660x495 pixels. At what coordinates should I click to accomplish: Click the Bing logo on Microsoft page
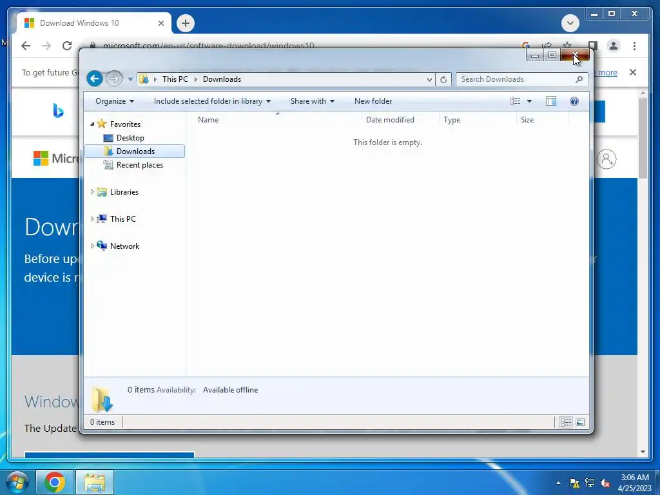point(58,111)
